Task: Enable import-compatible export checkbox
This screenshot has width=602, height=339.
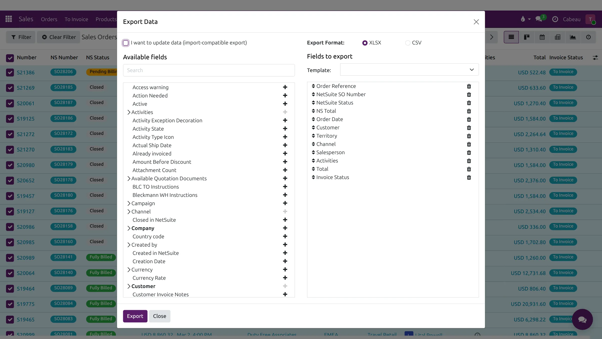Action: point(126,43)
